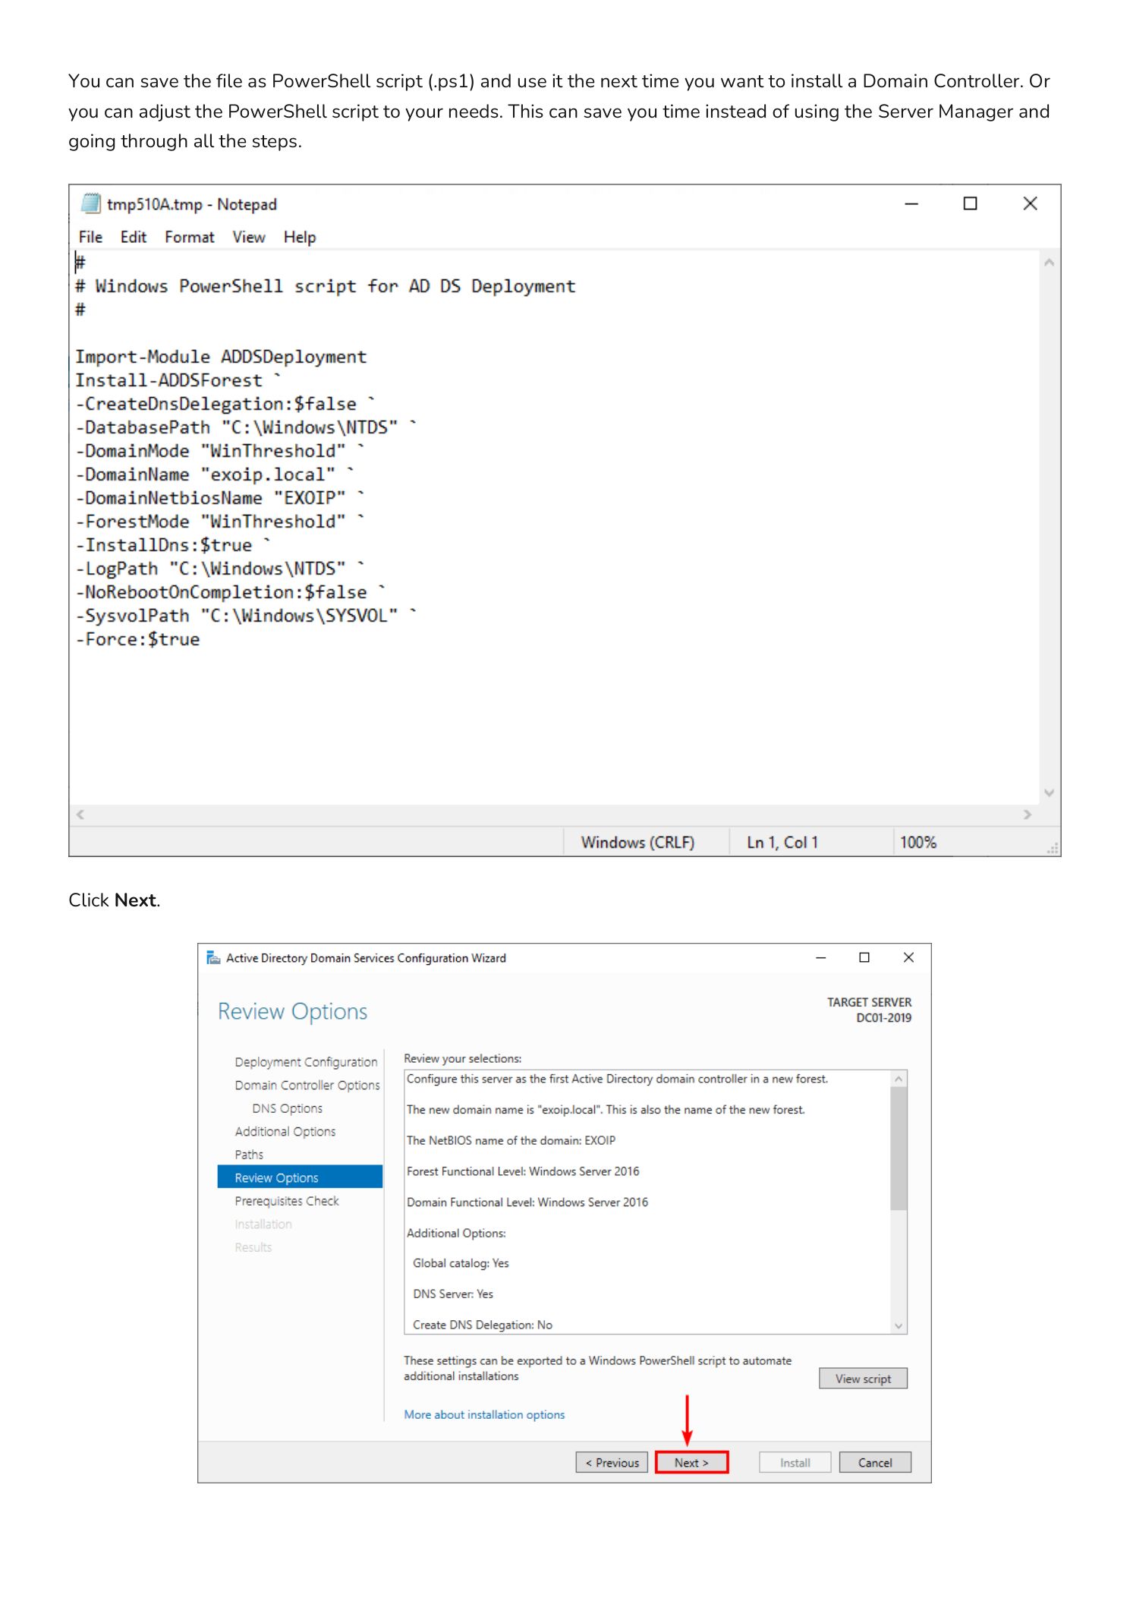Open the File menu in Notepad
Screen dimensions: 1130x1598
pos(90,237)
